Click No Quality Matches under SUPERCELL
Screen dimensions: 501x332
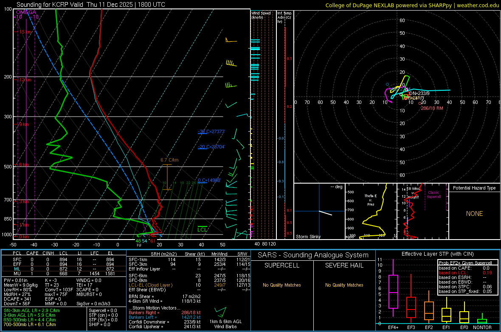[x=282, y=285]
